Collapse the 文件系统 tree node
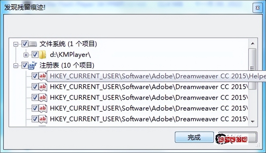Screen dimensions: 266x153 (x=16, y=44)
